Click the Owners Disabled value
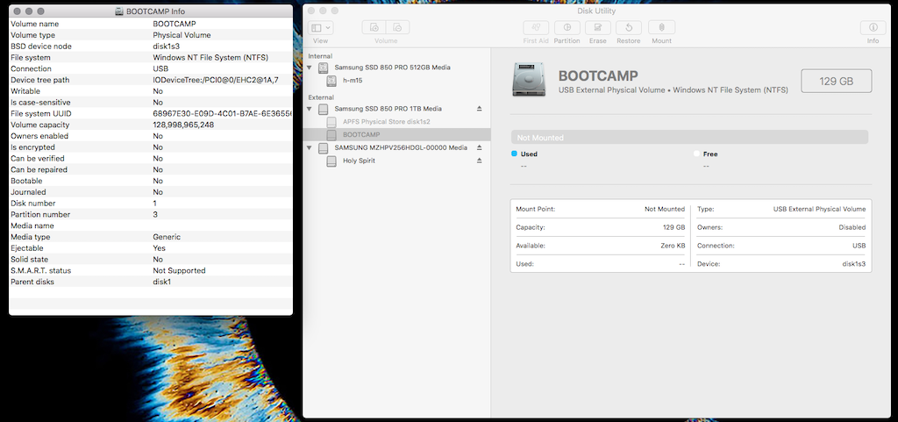The width and height of the screenshot is (898, 422). coord(852,227)
